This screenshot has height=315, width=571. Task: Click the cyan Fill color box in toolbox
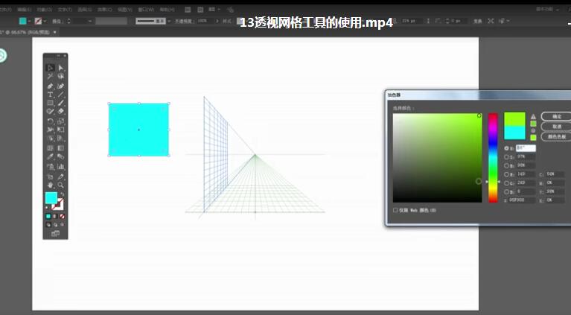(x=51, y=198)
